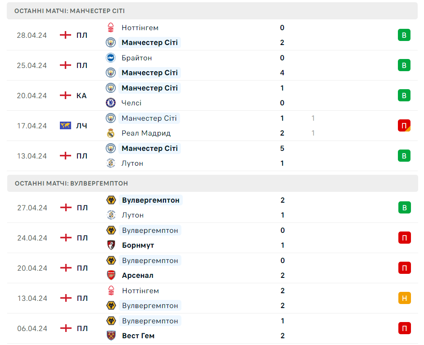Select header Останні матчі: Манчестер Сіті
This screenshot has width=424, height=345.
[x=212, y=11]
